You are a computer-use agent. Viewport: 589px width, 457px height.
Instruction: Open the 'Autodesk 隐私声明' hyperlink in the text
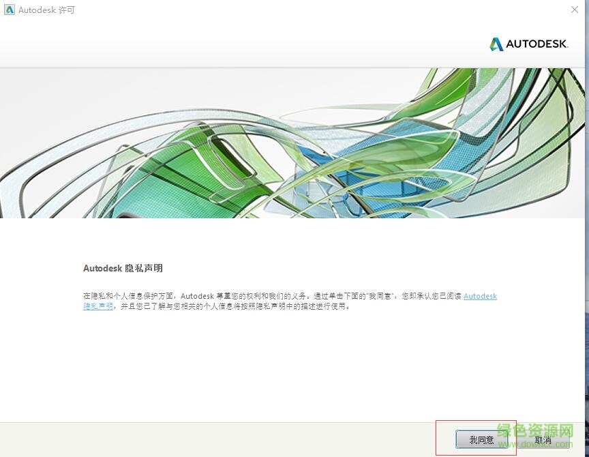480,296
